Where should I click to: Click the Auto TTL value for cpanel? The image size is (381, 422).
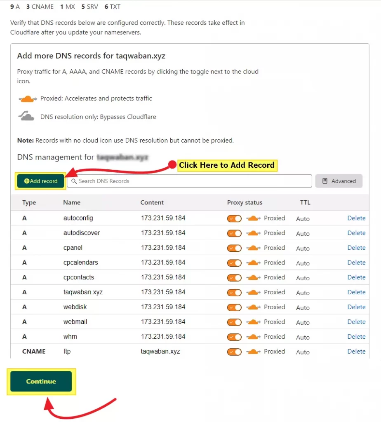pyautogui.click(x=303, y=249)
